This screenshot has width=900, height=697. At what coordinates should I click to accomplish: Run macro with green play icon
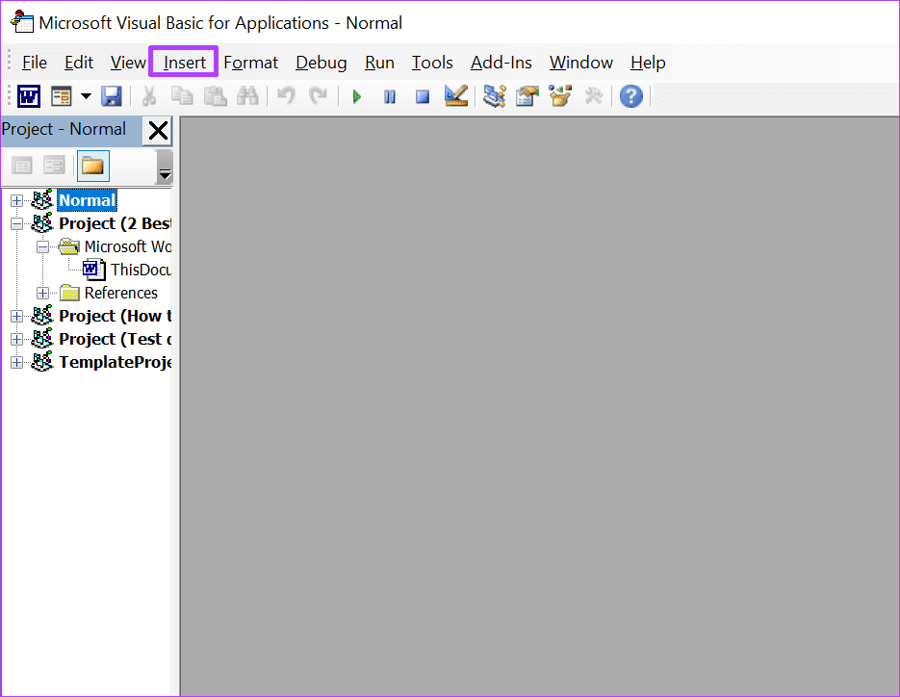coord(356,96)
